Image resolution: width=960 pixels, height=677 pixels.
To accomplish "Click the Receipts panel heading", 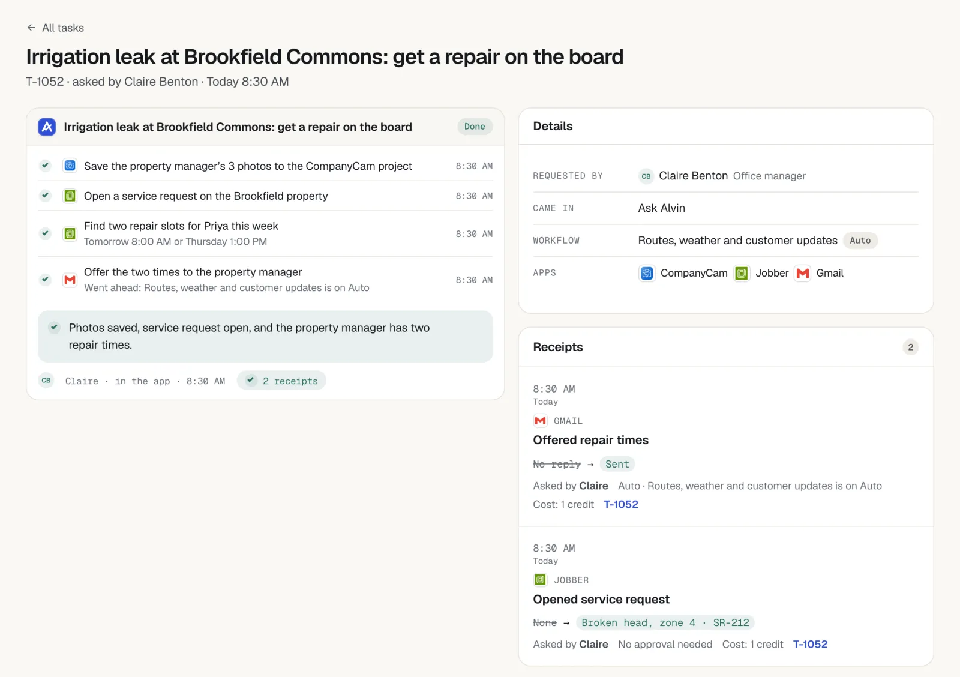I will coord(558,347).
